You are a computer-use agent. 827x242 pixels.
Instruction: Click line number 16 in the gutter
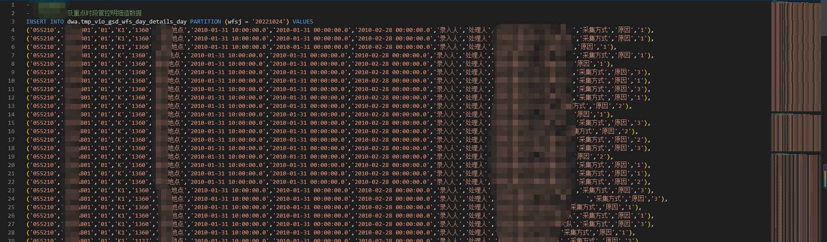tap(11, 131)
